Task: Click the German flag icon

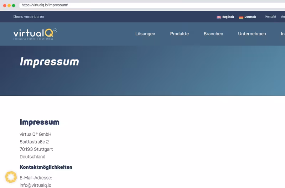Action: 241,17
